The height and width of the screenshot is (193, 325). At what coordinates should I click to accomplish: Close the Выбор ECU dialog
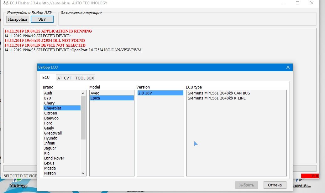coord(288,68)
